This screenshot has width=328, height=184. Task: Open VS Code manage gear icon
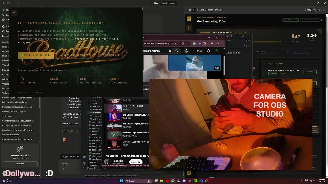(x=84, y=163)
